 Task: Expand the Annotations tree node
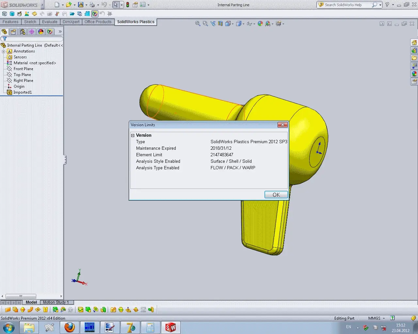(x=3, y=51)
